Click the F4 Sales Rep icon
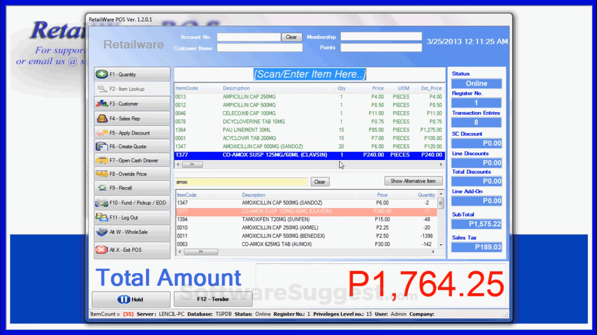 point(102,119)
